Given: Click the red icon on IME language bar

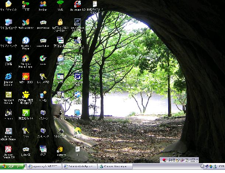Looking at the screenshot, I should click(x=164, y=160).
